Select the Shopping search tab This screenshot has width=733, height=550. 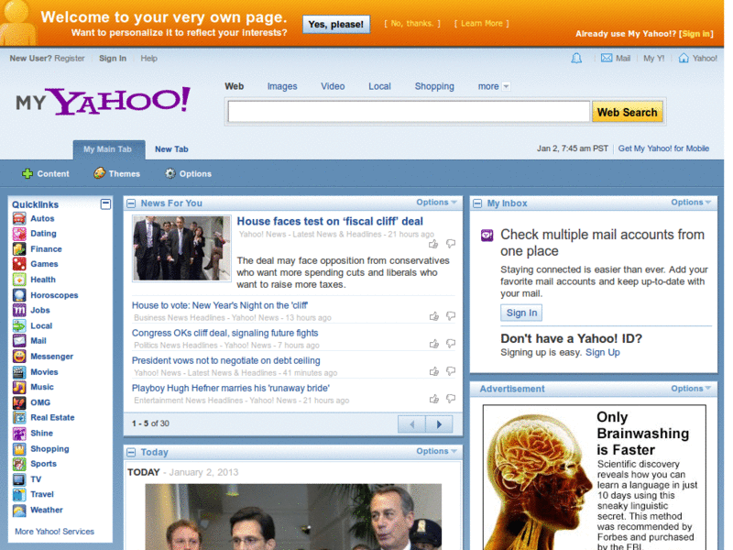[x=434, y=86]
